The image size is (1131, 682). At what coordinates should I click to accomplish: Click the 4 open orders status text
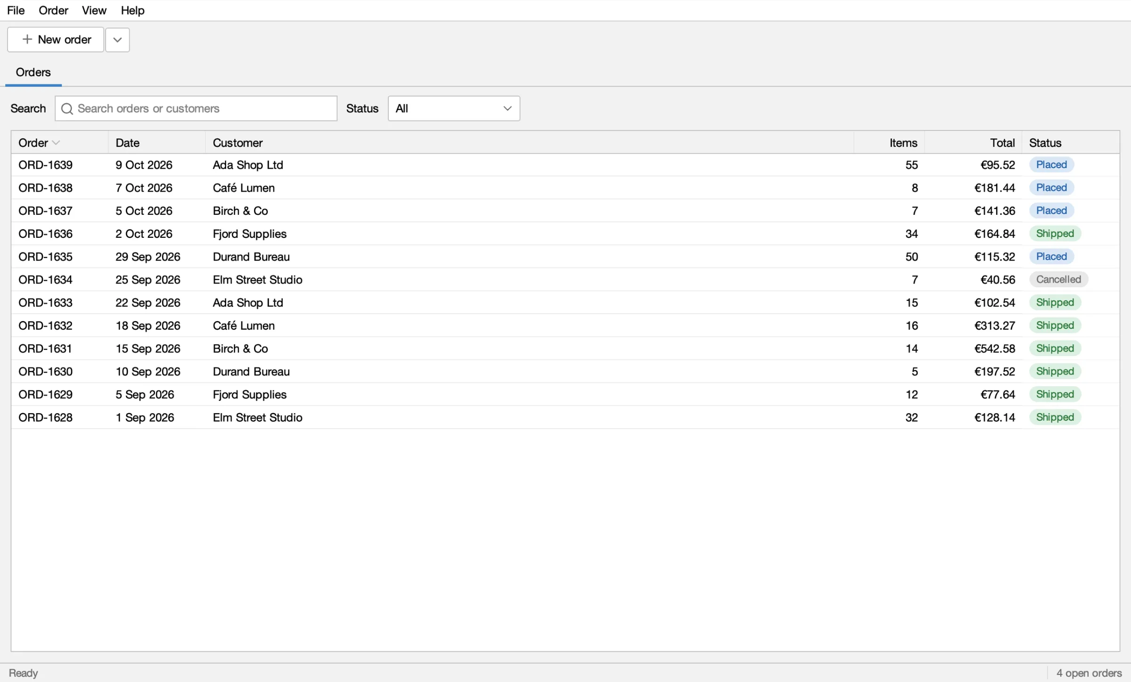[x=1089, y=673]
